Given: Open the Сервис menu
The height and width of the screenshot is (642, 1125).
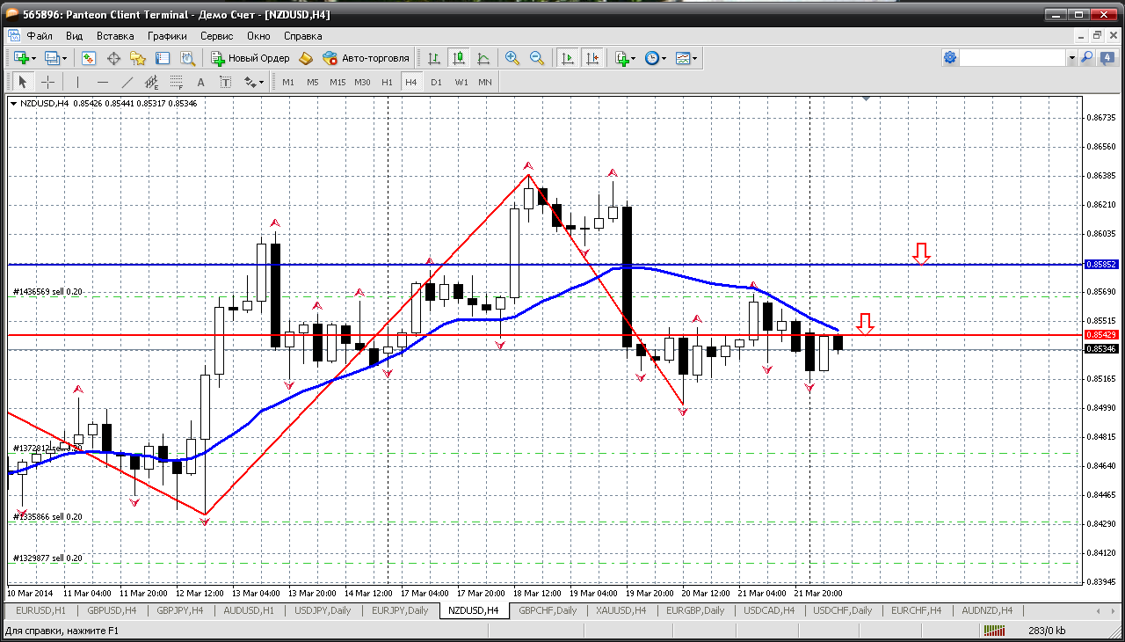Looking at the screenshot, I should click(216, 36).
